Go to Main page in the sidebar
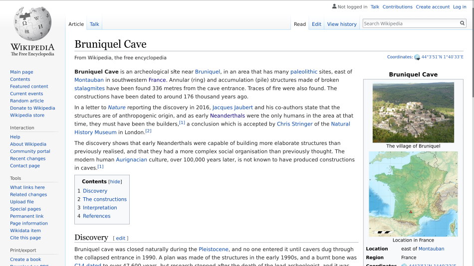 coord(21,72)
